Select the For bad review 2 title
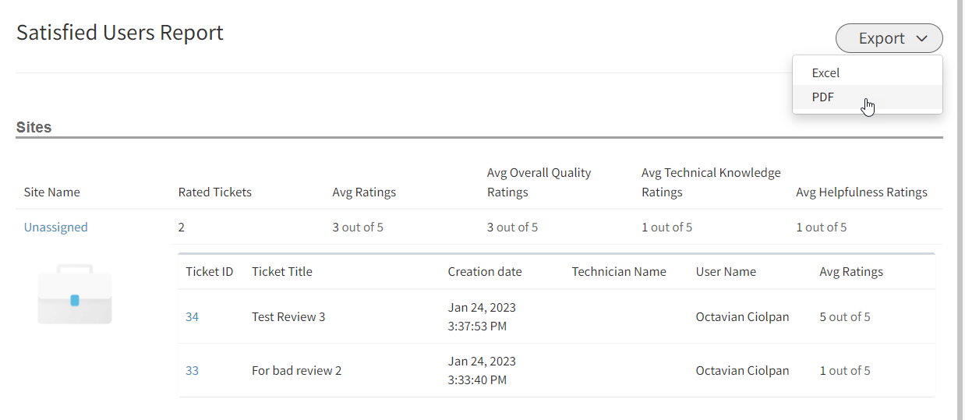The image size is (965, 420). (297, 371)
